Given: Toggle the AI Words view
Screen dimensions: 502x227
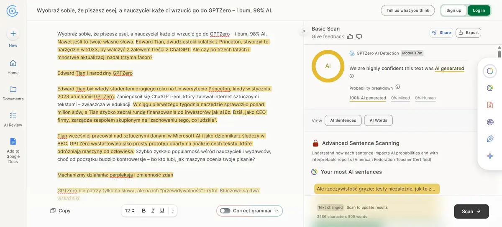Looking at the screenshot, I should tap(378, 120).
